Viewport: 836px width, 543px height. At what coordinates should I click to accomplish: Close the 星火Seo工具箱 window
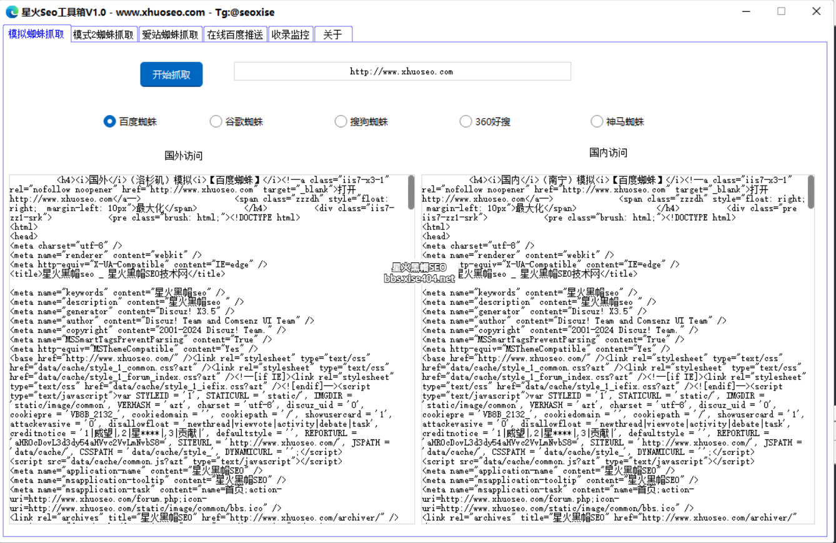[x=817, y=11]
